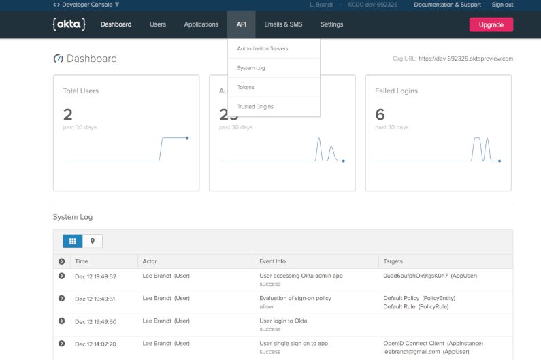Click the System Log section heading
The height and width of the screenshot is (360, 541).
[x=72, y=217]
